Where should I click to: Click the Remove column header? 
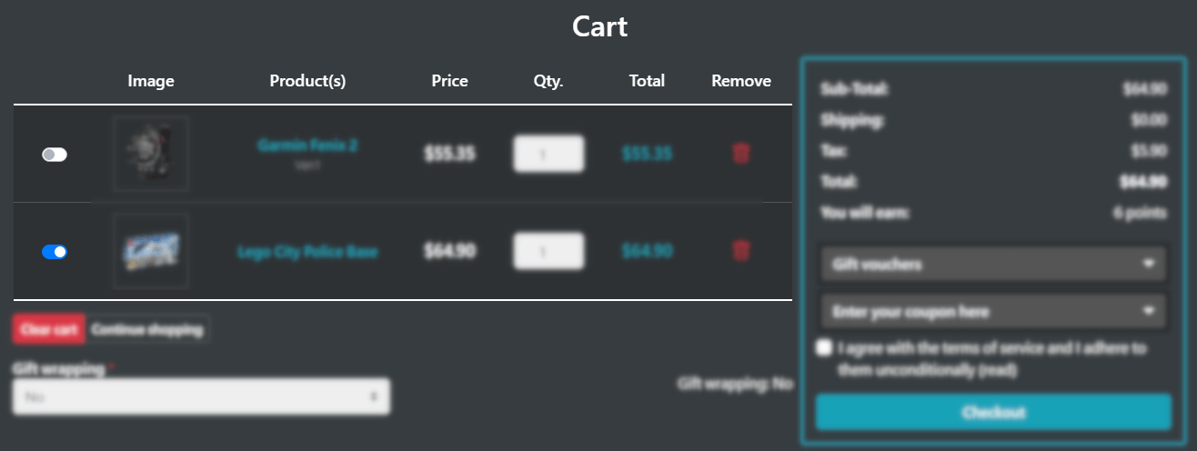[x=741, y=81]
